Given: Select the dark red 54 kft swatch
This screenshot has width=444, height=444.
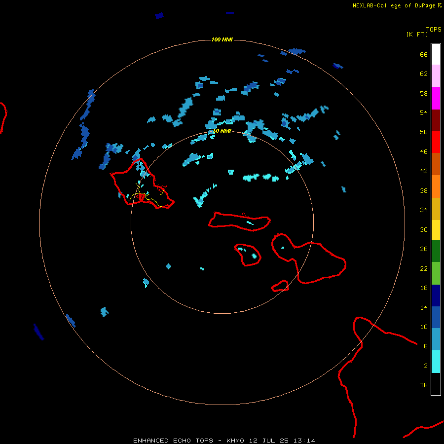Looking at the screenshot, I should 436,120.
